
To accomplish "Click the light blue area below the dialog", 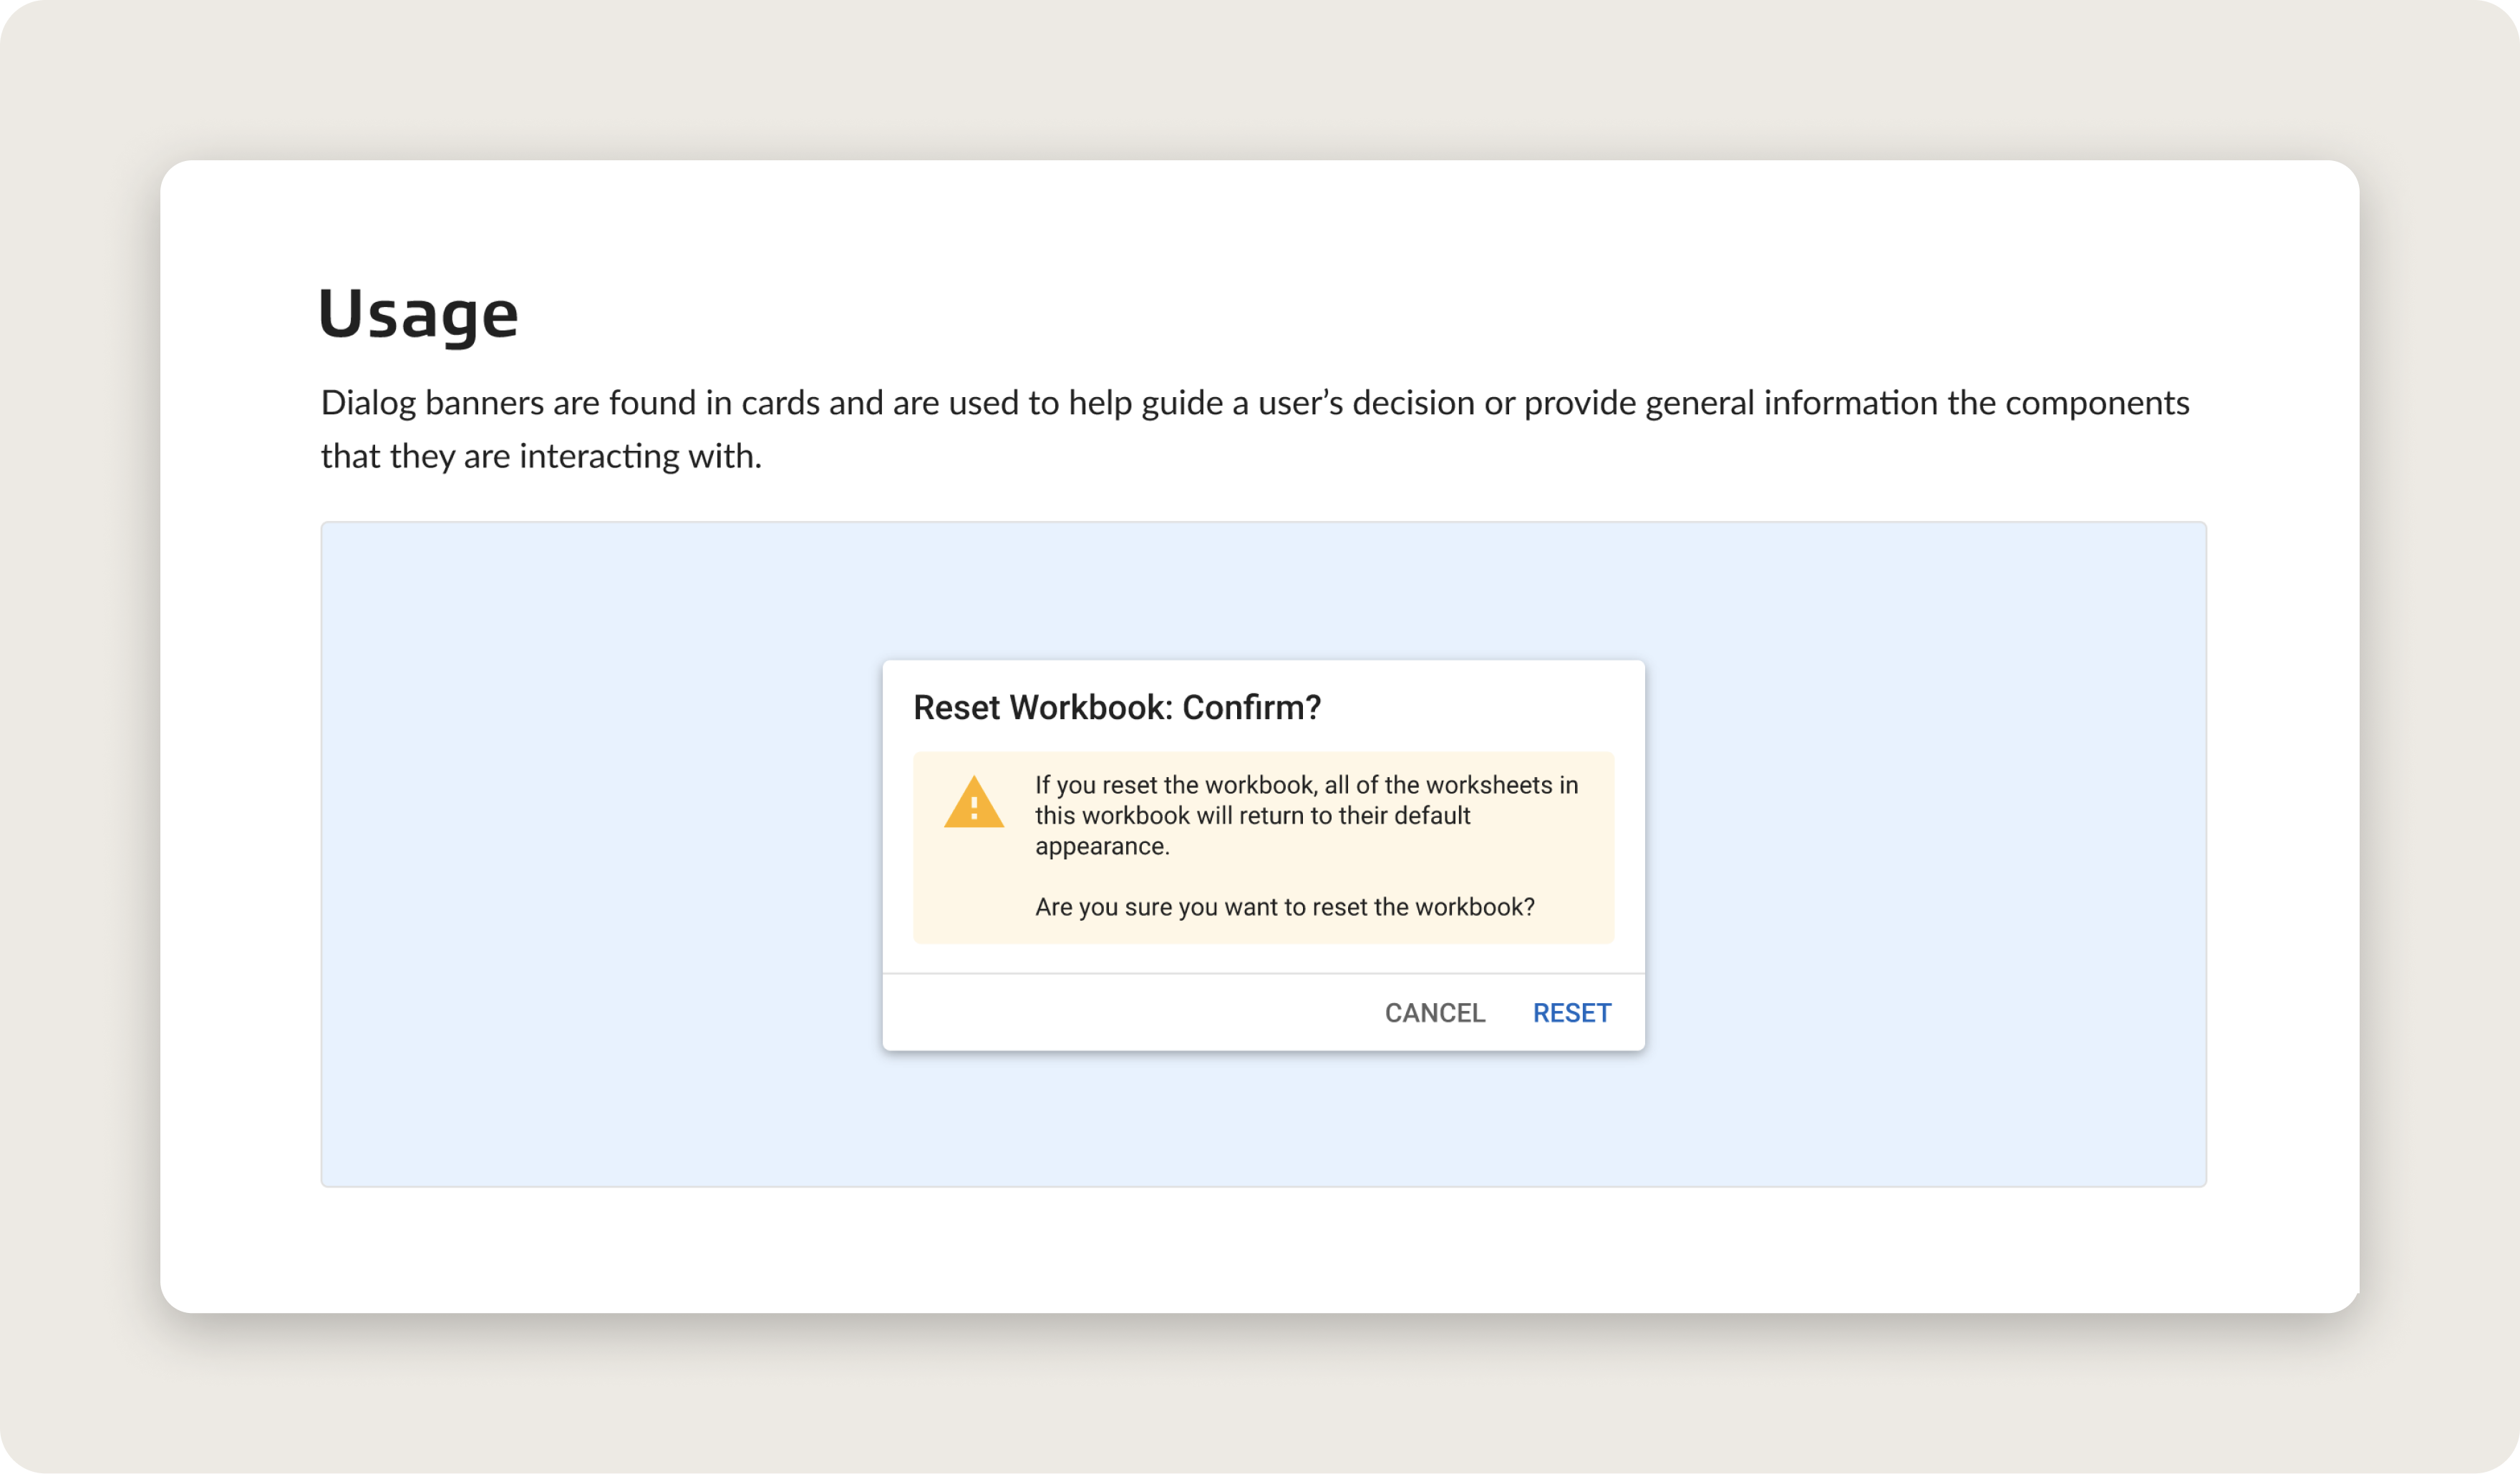I will [1263, 1119].
